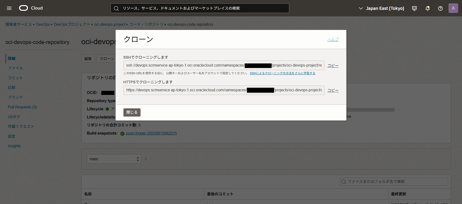Open the help question mark icon
The image size is (462, 204).
(440, 8)
